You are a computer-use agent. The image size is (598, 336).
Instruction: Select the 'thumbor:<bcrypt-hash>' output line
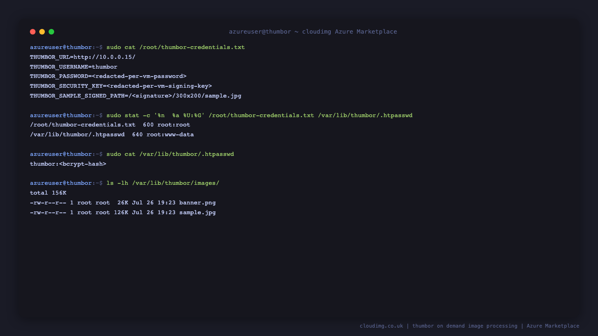coord(68,164)
